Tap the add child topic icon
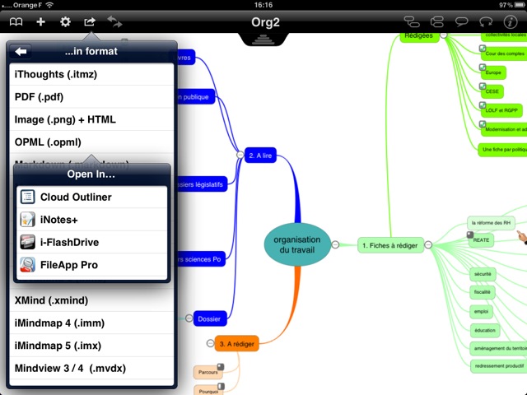The height and width of the screenshot is (395, 527). (x=412, y=21)
